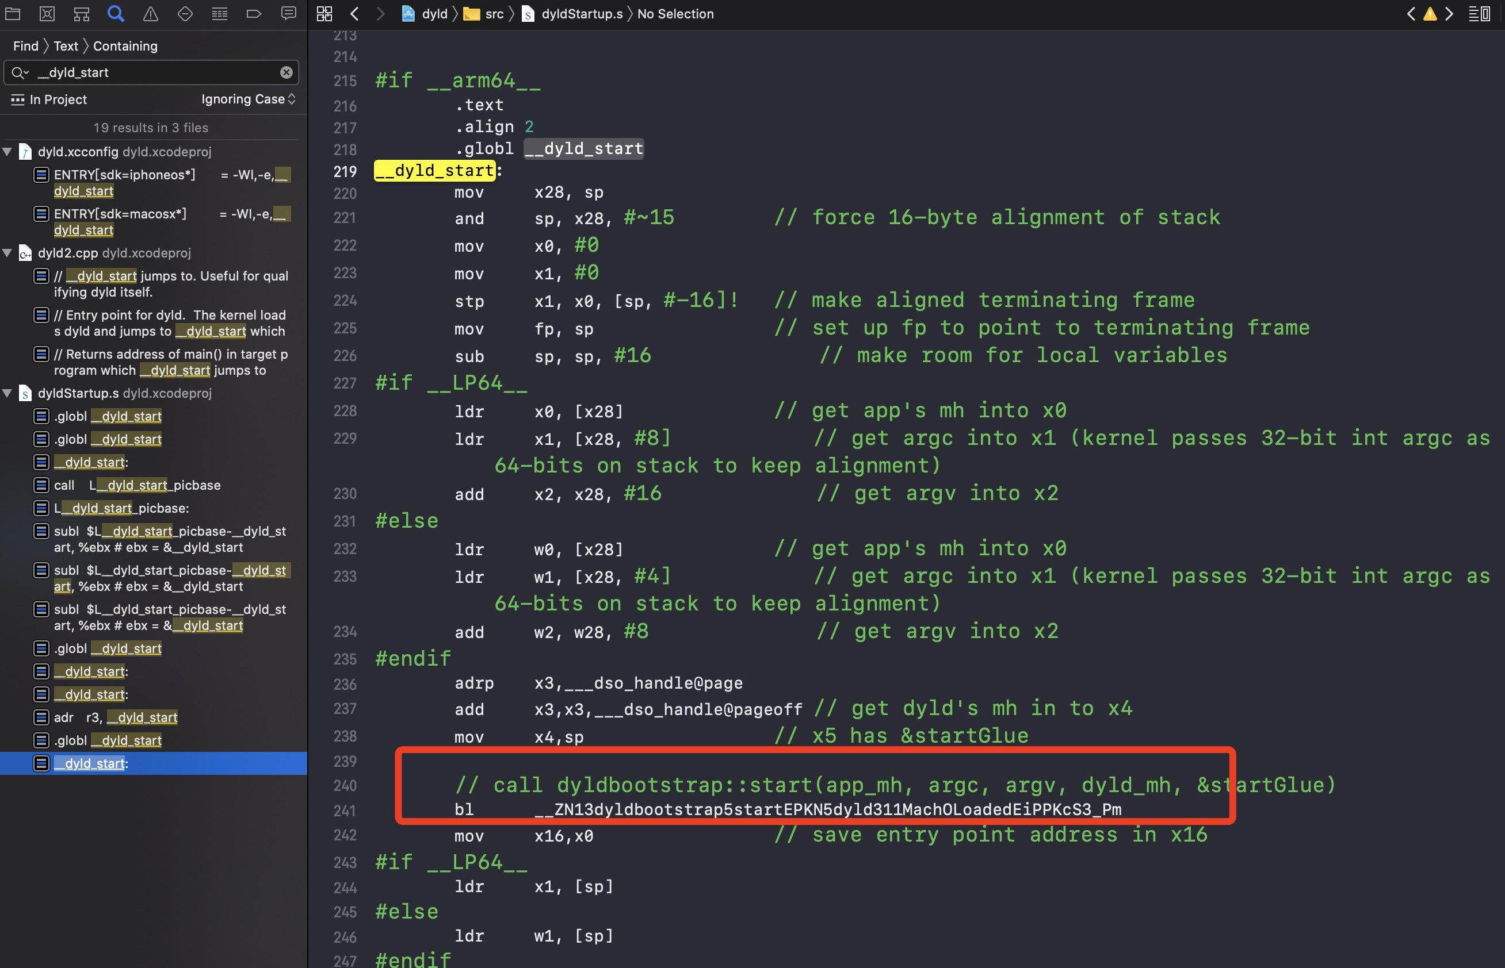Collapse the dyldStartup.s results group
The image size is (1505, 968).
[7, 393]
